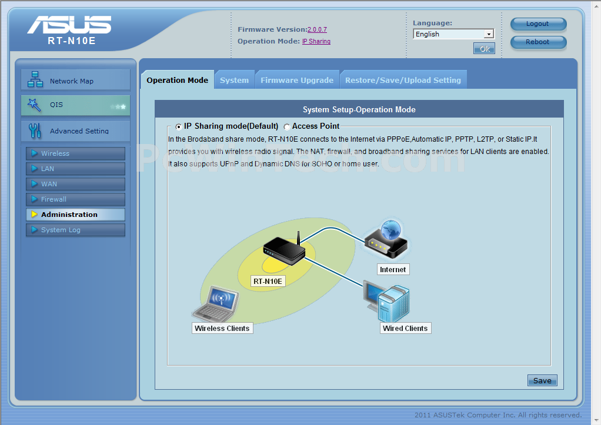Click the 'Access Point' label text

pos(316,126)
